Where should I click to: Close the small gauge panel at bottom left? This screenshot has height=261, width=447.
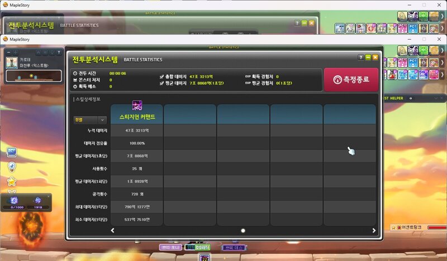point(49,196)
